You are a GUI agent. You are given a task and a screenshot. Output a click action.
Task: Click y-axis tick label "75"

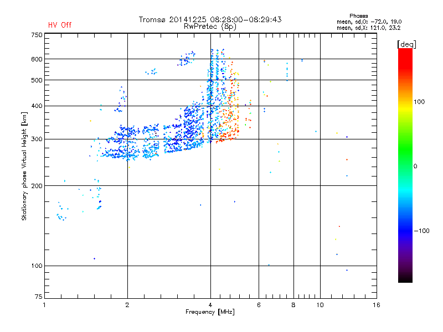[39, 297]
